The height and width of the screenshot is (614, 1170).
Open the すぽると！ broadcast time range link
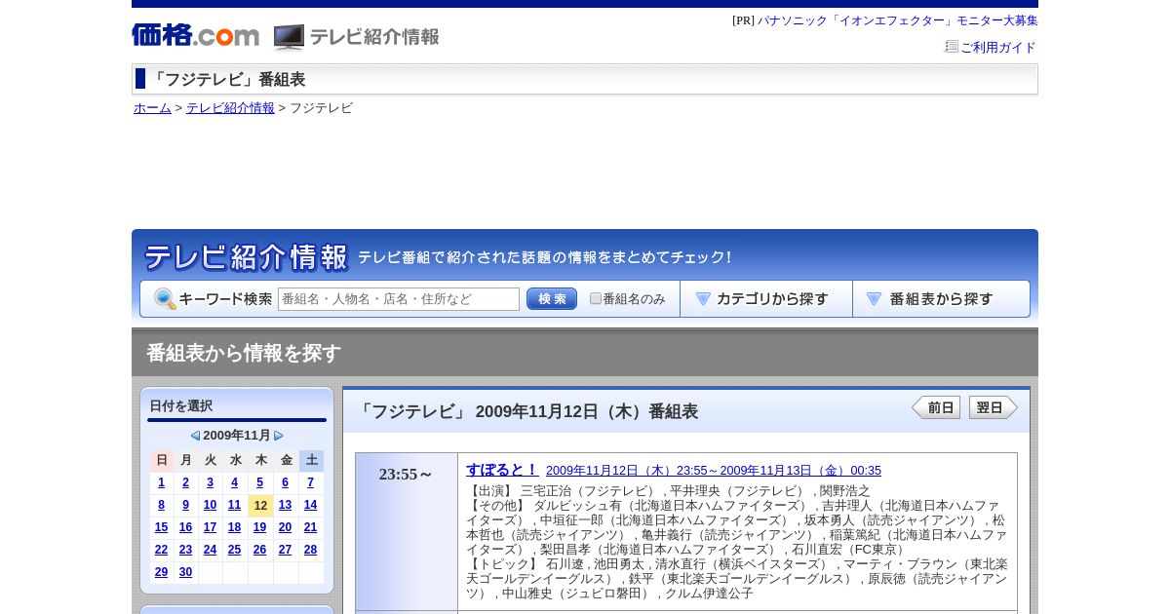point(714,471)
